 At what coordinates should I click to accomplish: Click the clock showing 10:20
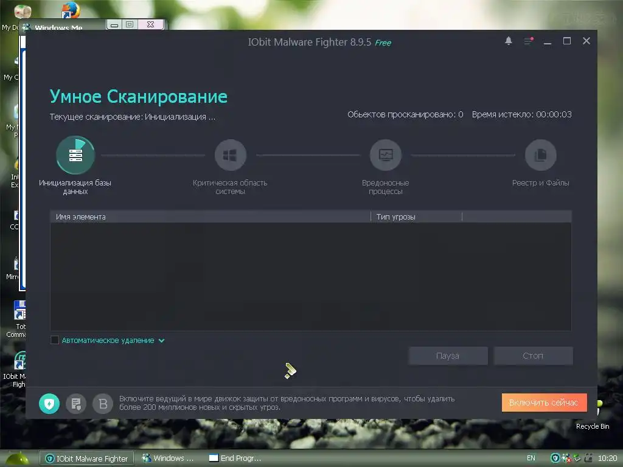[607, 458]
